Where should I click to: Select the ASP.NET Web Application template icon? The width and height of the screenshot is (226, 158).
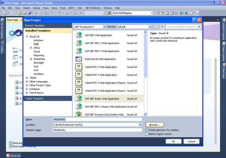point(79,35)
